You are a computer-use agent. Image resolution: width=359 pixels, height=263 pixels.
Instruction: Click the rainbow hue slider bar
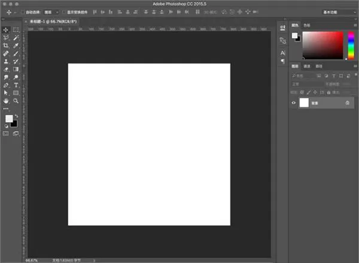point(351,45)
